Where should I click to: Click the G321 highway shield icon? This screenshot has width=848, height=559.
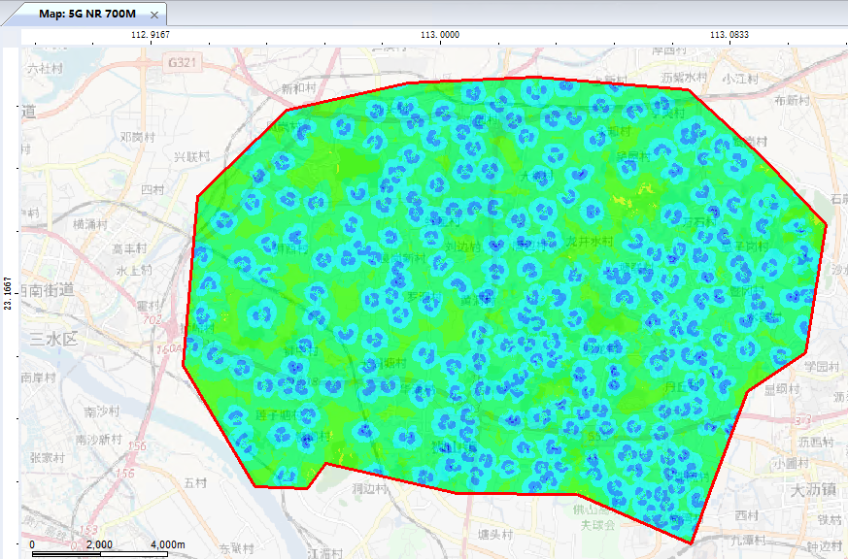(x=182, y=62)
